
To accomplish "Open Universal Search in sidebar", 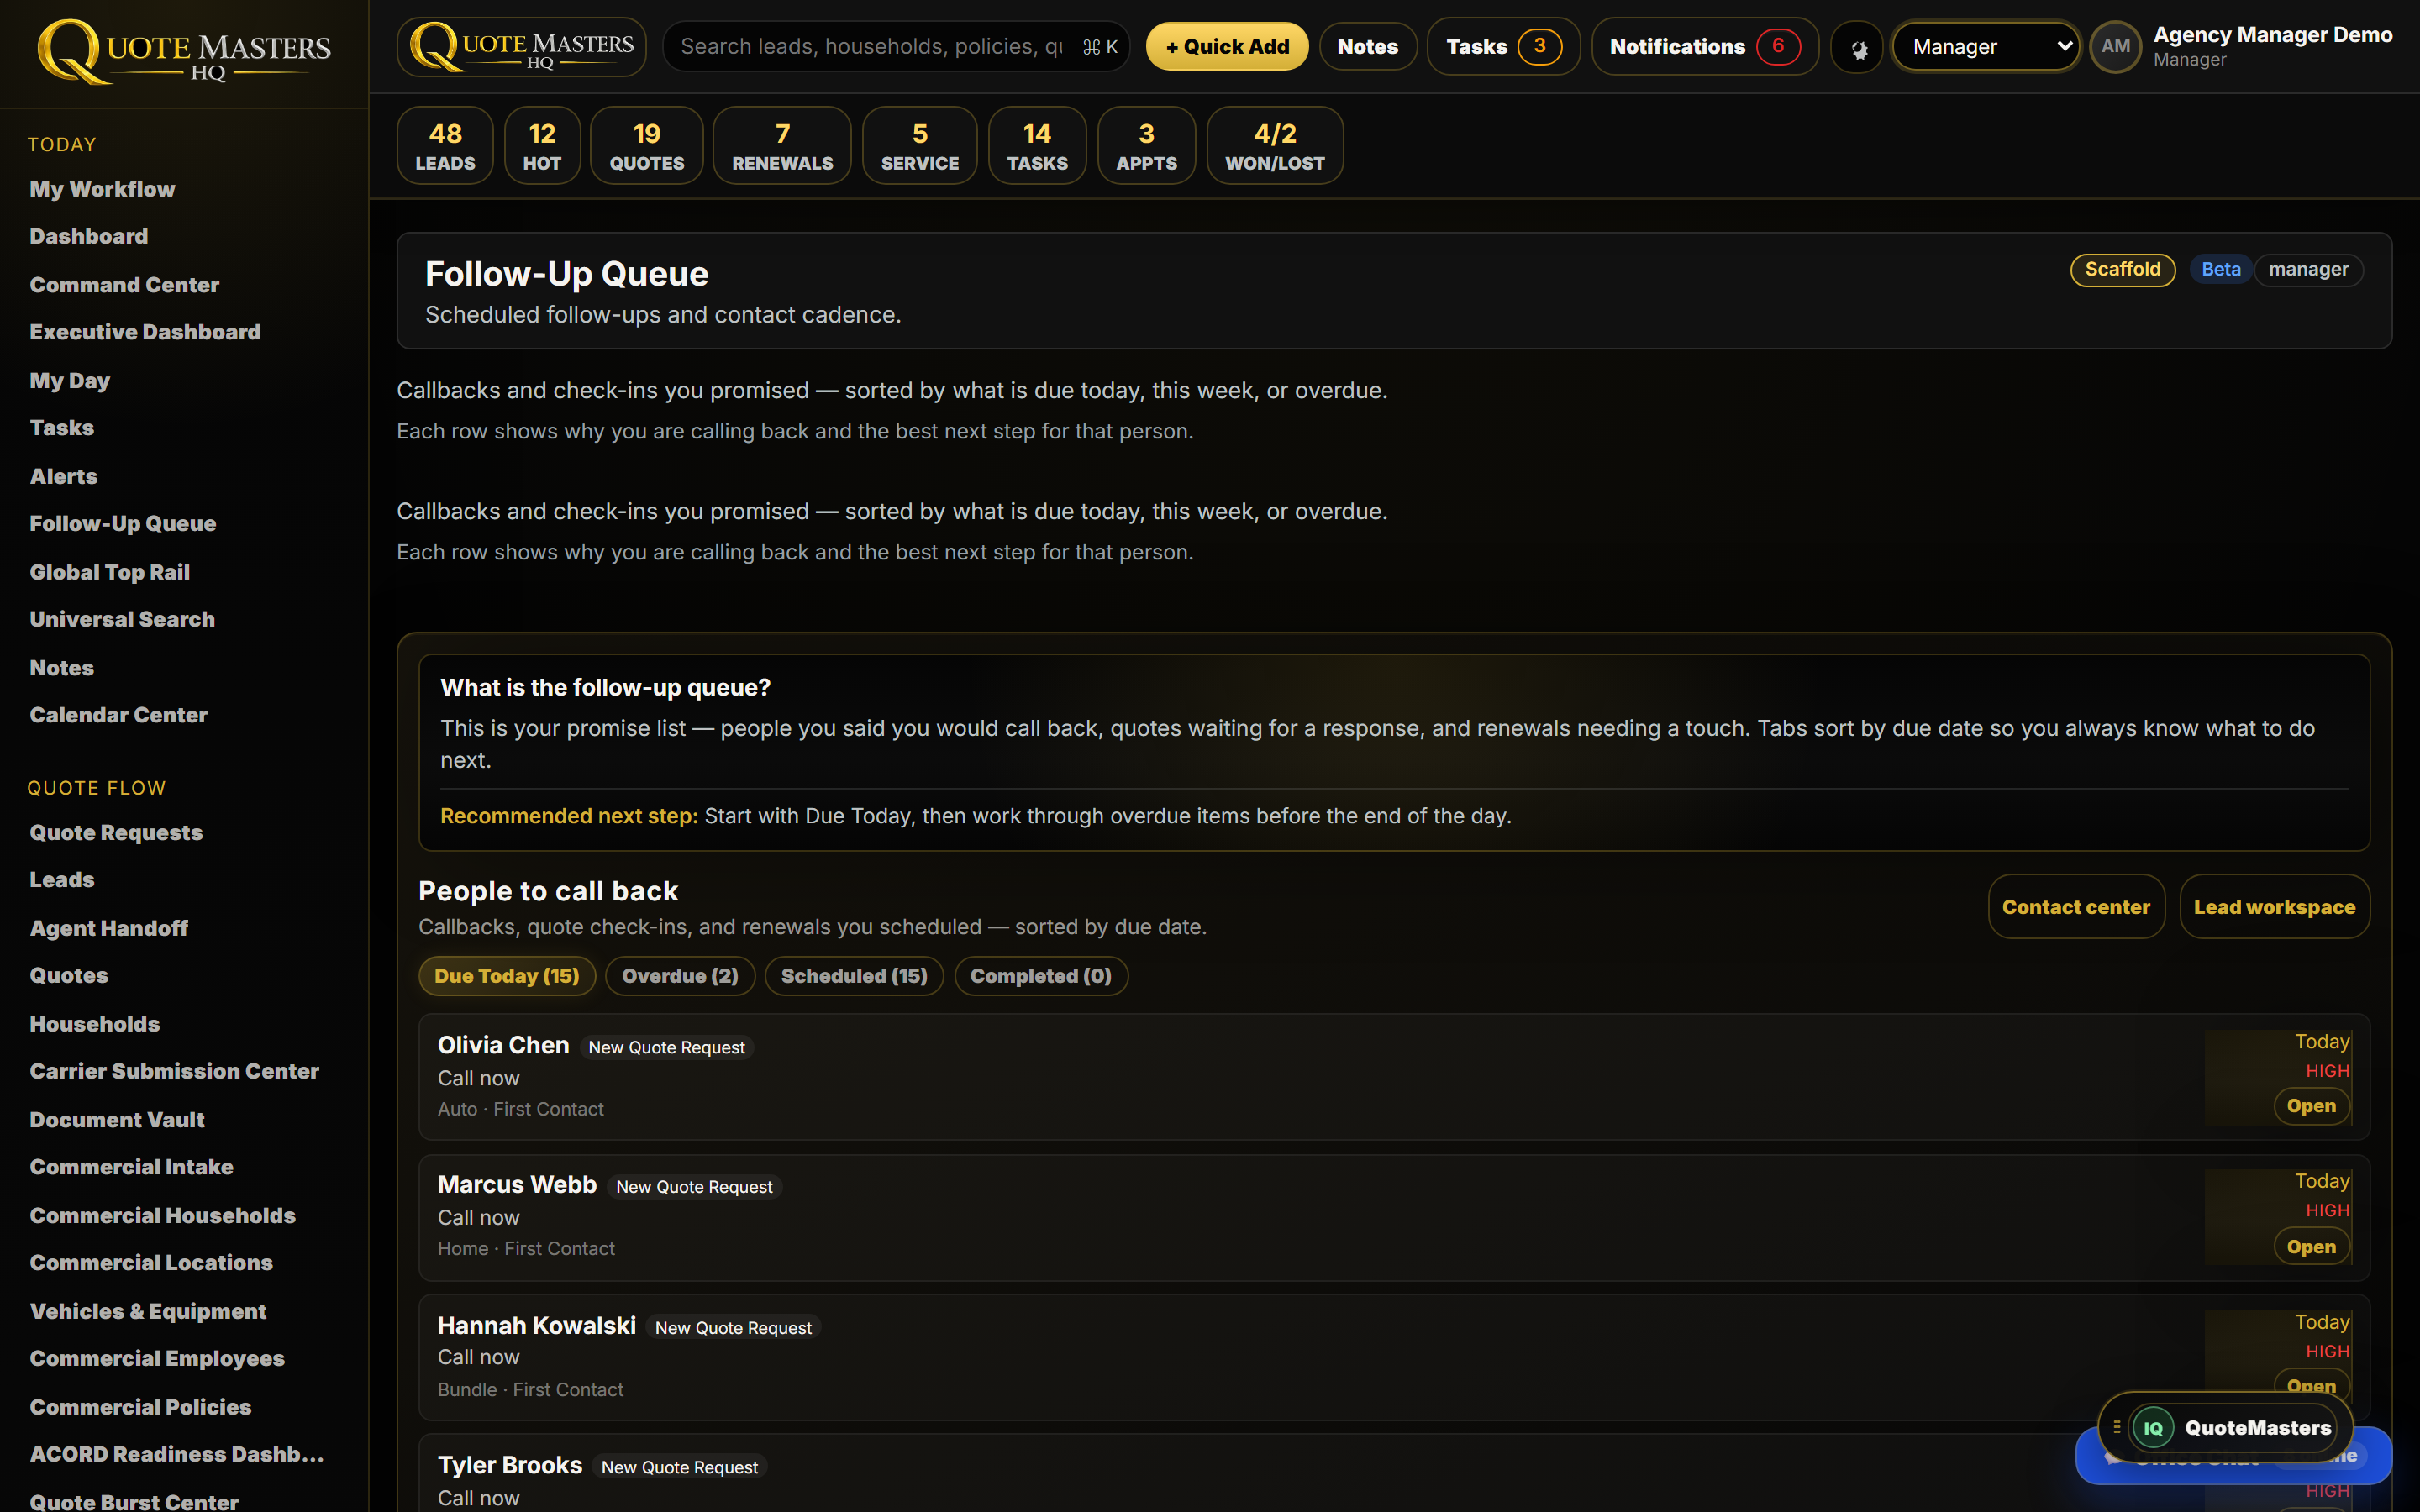I will coord(122,620).
